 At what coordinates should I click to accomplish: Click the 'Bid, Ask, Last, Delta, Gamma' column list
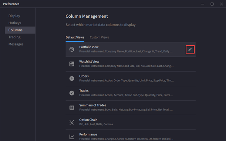[96, 124]
